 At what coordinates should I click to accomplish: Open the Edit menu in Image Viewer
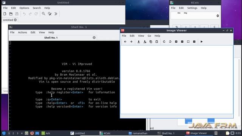click(x=132, y=36)
